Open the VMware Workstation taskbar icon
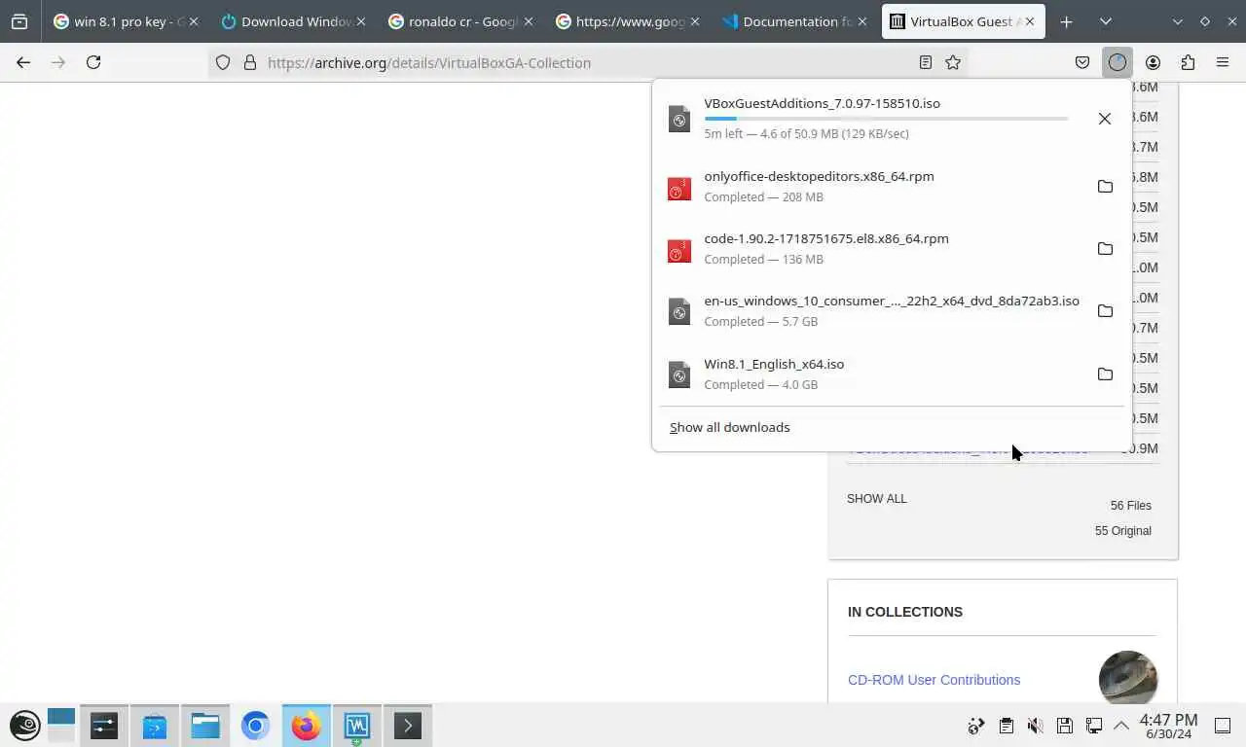This screenshot has height=747, width=1246. click(x=357, y=726)
